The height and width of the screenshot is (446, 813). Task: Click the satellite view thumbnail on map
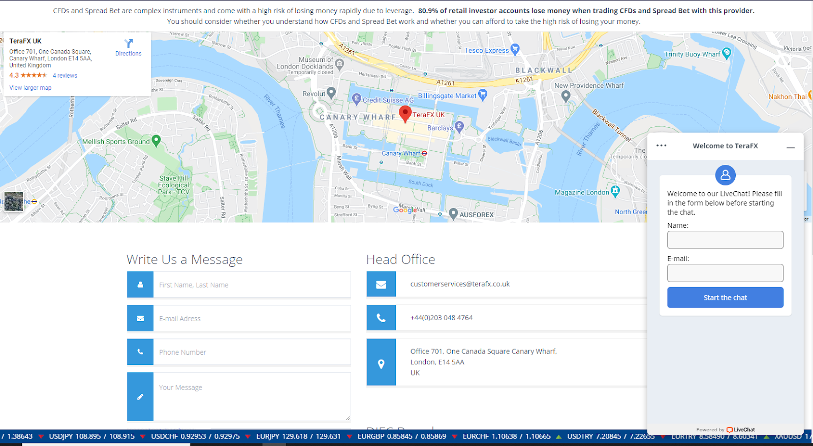[x=14, y=201]
